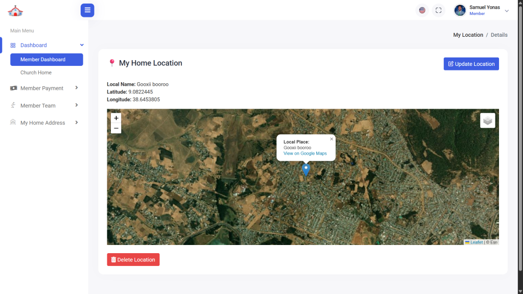523x294 pixels.
Task: Open the user profile dropdown arrow
Action: click(507, 11)
